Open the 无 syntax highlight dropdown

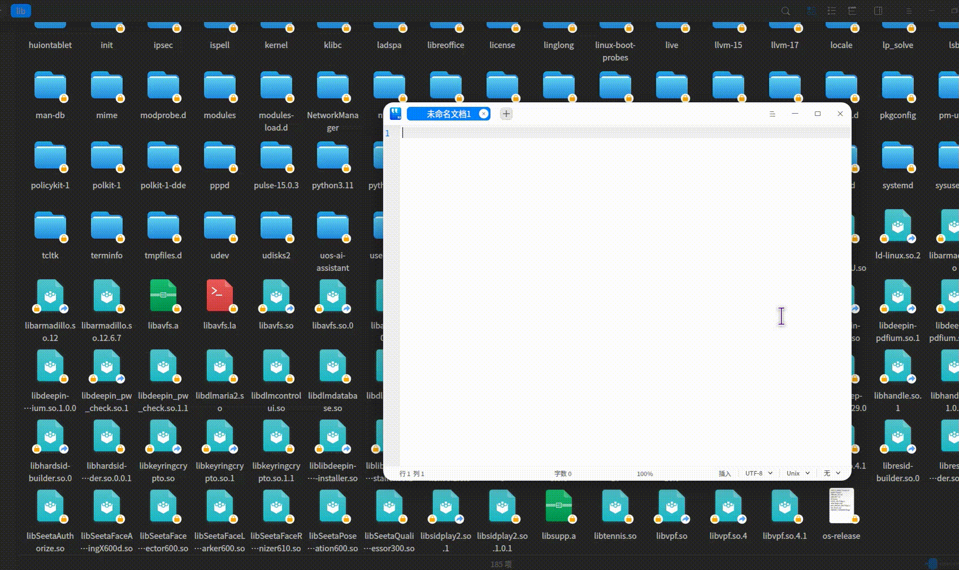click(x=832, y=473)
